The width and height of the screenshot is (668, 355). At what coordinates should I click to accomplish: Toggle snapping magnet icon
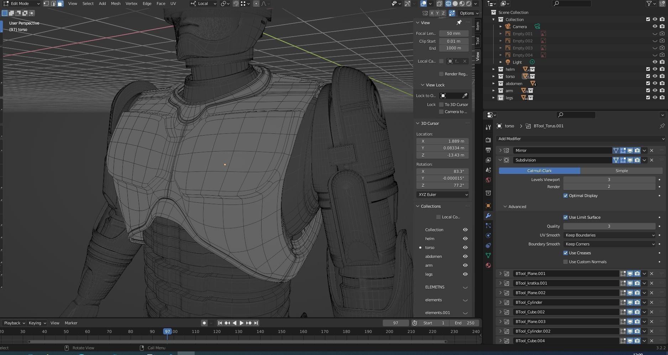(236, 4)
